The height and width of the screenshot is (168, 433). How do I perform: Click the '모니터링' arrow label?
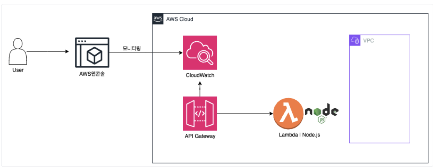coord(132,49)
